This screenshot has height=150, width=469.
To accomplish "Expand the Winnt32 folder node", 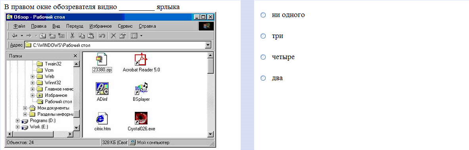I will [x=33, y=83].
